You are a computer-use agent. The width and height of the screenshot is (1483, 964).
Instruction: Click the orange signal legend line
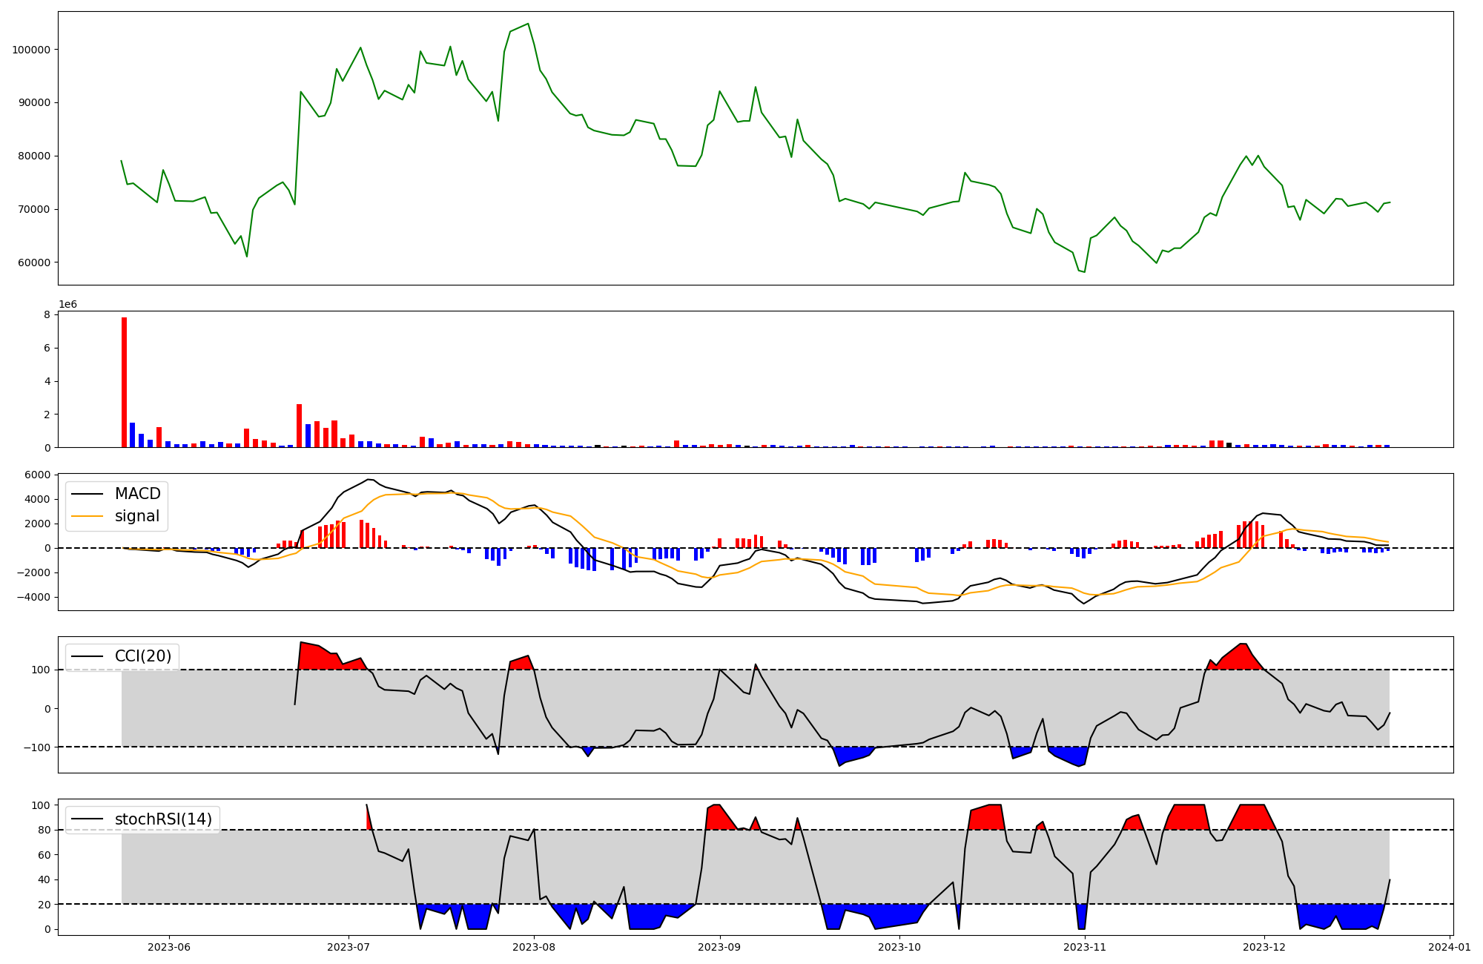click(x=88, y=517)
